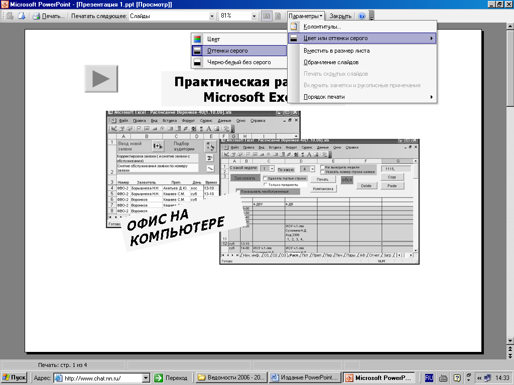Select portrait orientation icon
Viewport: 514px width, 385px height.
[278, 16]
